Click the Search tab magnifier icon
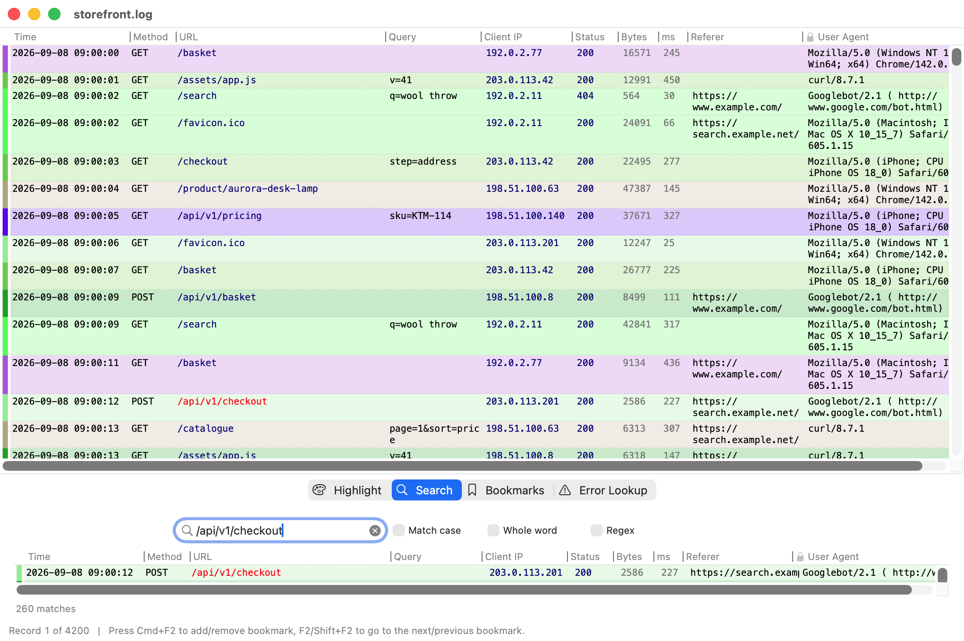 [402, 490]
